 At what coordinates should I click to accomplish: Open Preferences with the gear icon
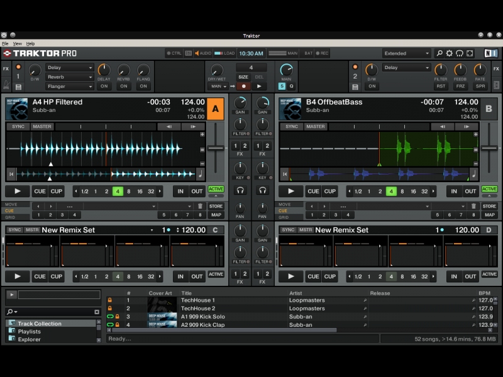pos(450,53)
